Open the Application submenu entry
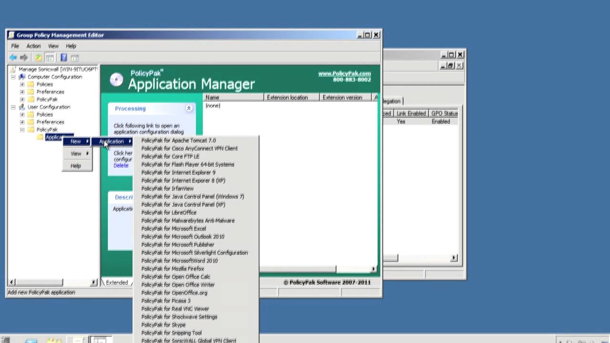 (112, 141)
